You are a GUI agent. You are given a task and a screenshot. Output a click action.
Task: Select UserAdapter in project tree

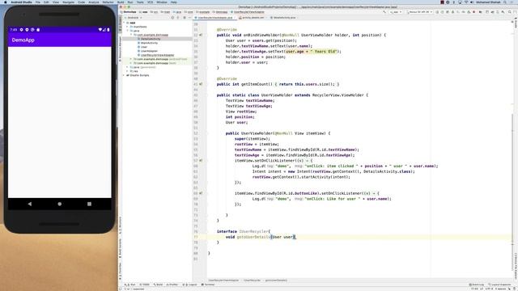(149, 51)
